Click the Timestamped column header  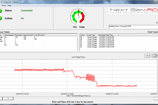(9, 35)
